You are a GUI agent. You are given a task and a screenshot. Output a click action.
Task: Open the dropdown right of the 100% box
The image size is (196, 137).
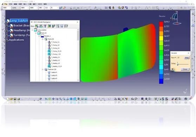tap(28, 8)
